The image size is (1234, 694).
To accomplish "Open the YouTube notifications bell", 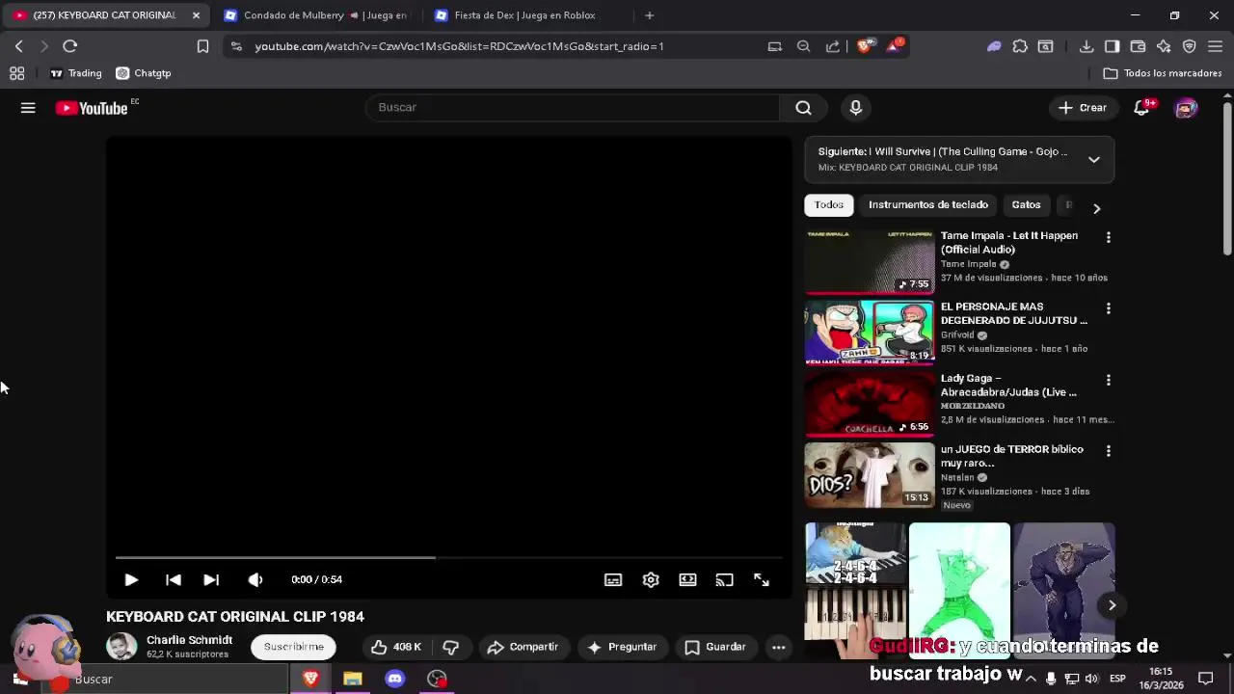I will (x=1141, y=108).
